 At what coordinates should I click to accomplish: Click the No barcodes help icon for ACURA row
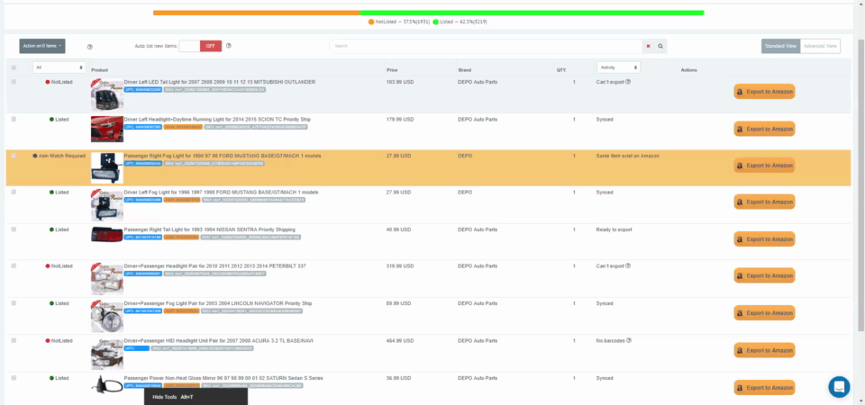coord(629,340)
